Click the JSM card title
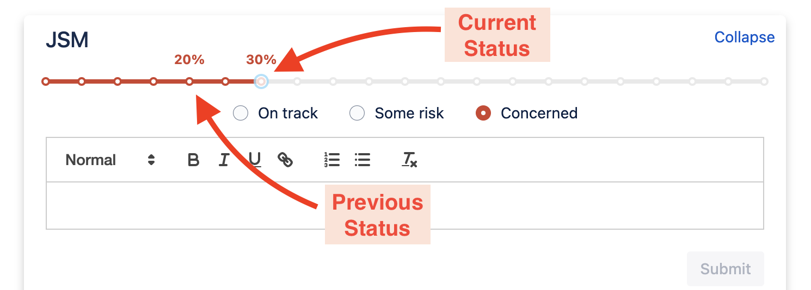Viewport: 811px width, 290px height. pyautogui.click(x=67, y=40)
